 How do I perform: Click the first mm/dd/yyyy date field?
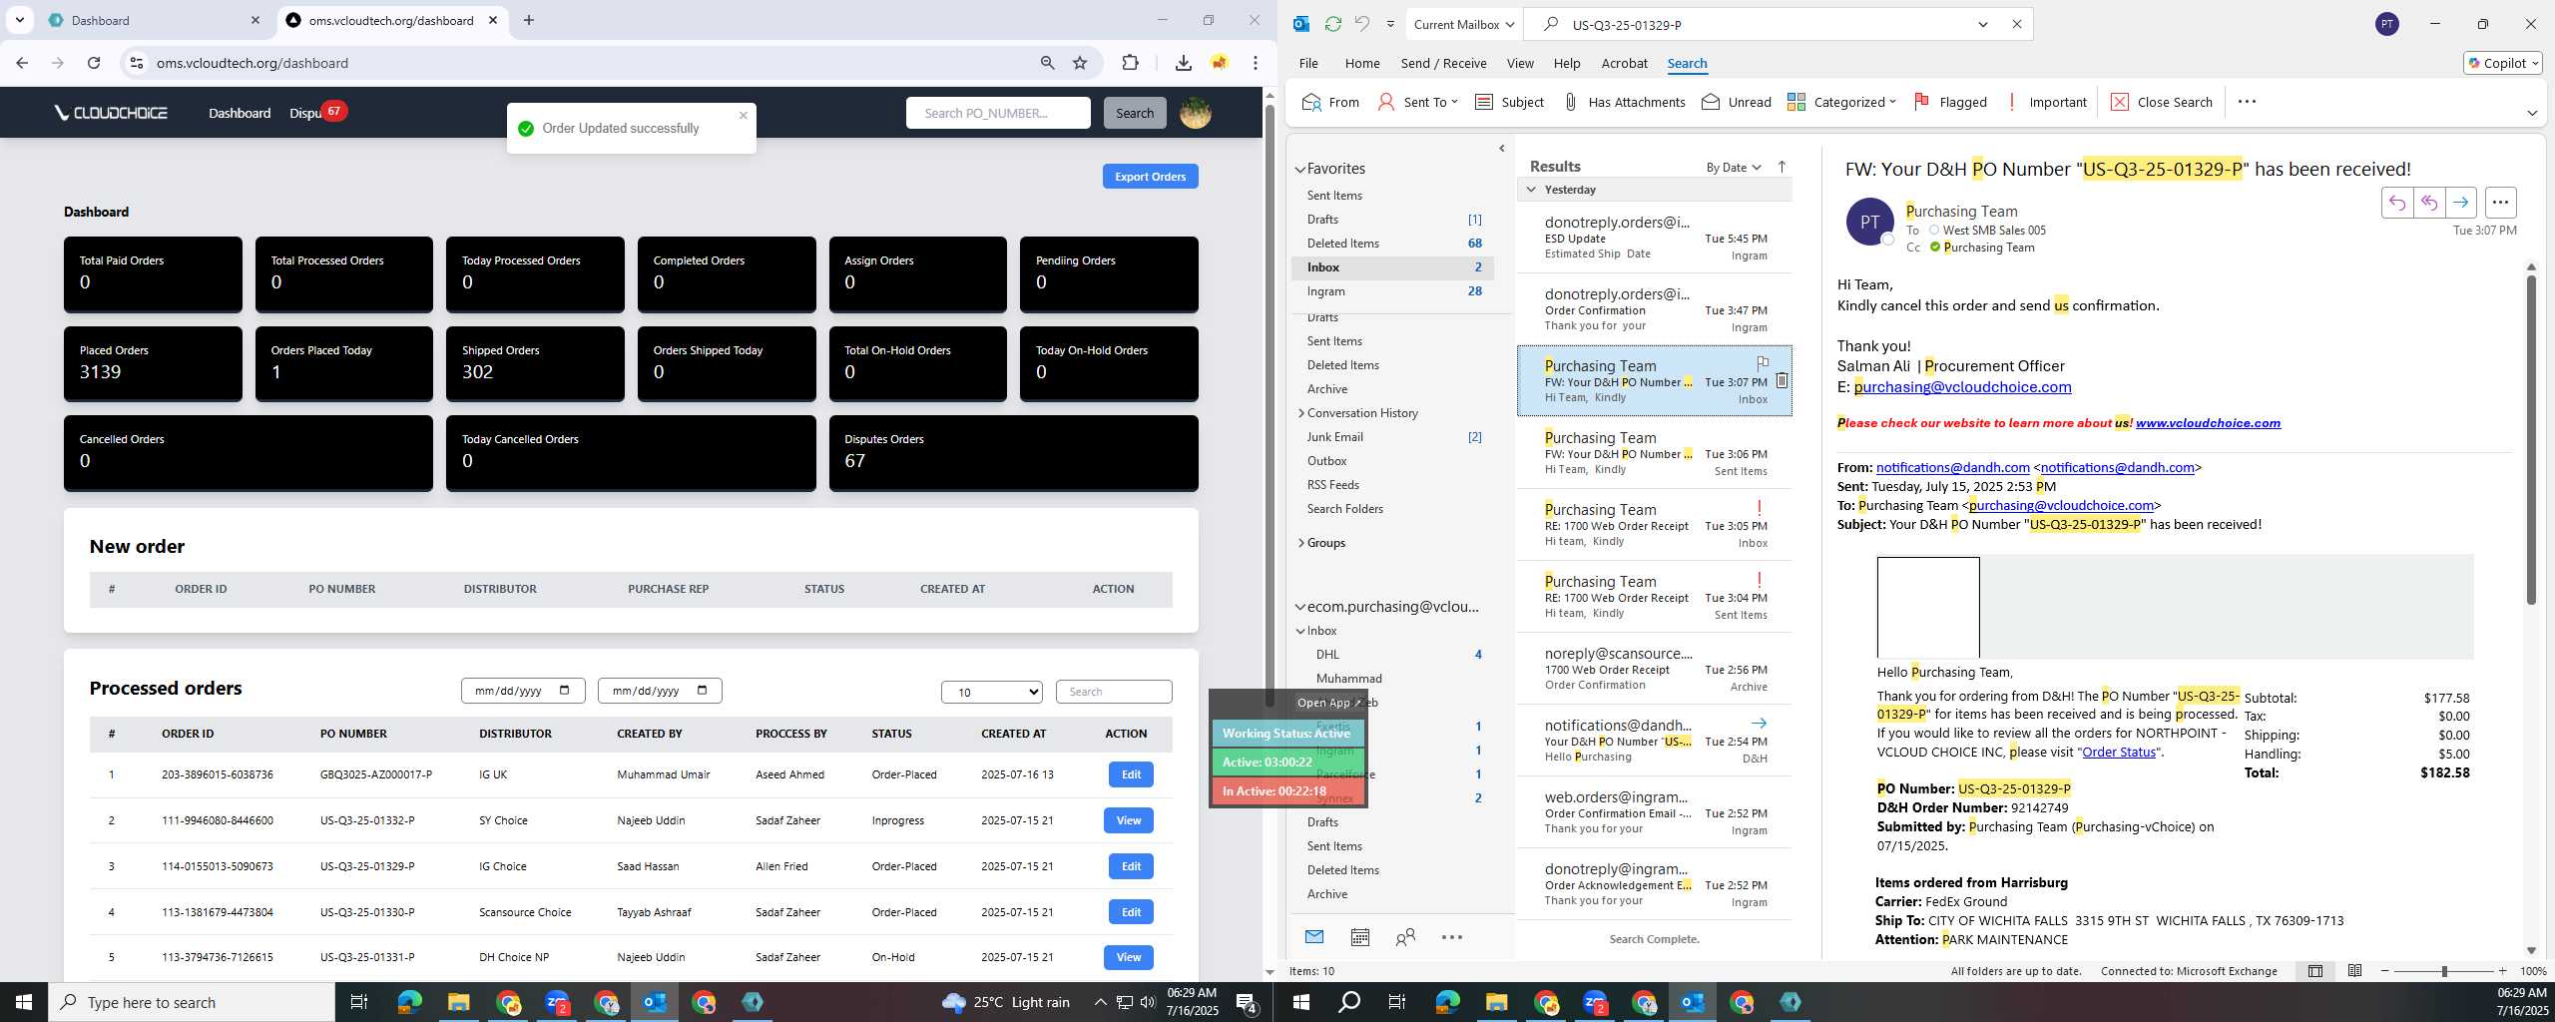point(523,691)
